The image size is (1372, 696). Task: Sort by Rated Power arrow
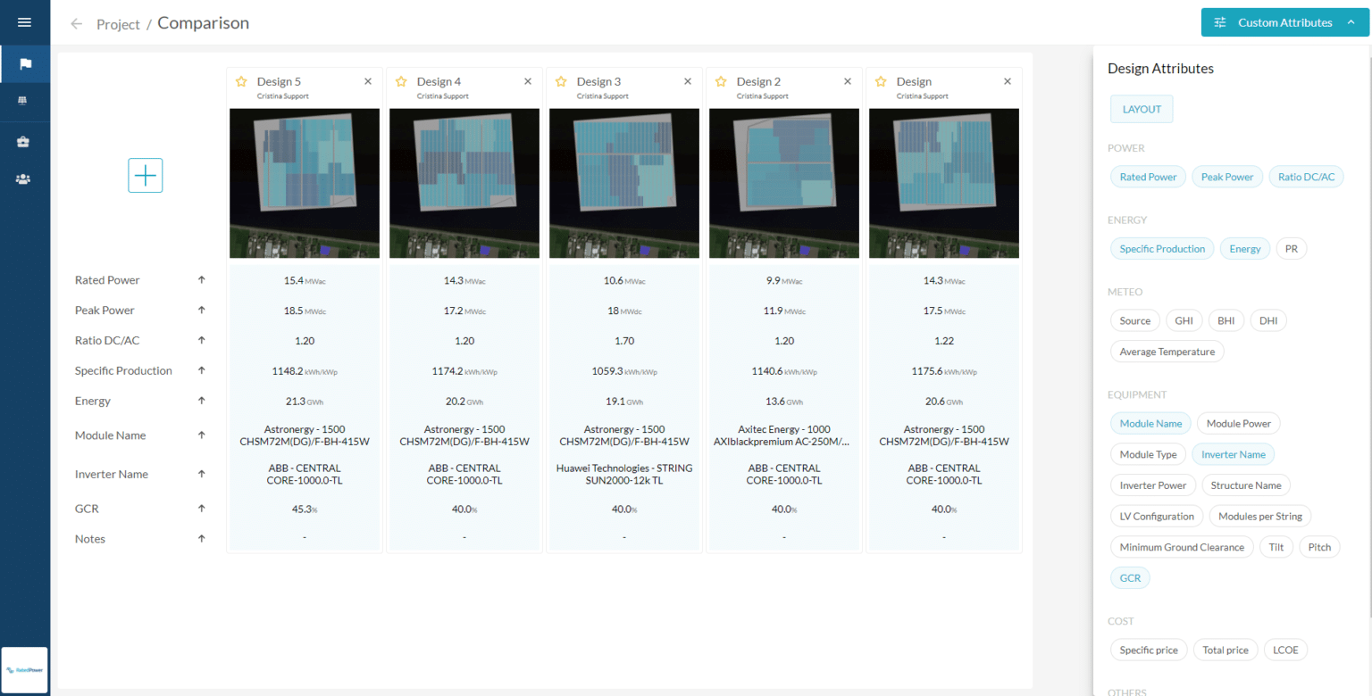202,280
